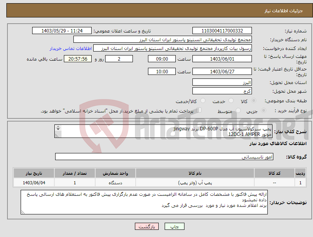Click the remaining days field showing 2
This screenshot has width=313, height=237.
pos(119,59)
